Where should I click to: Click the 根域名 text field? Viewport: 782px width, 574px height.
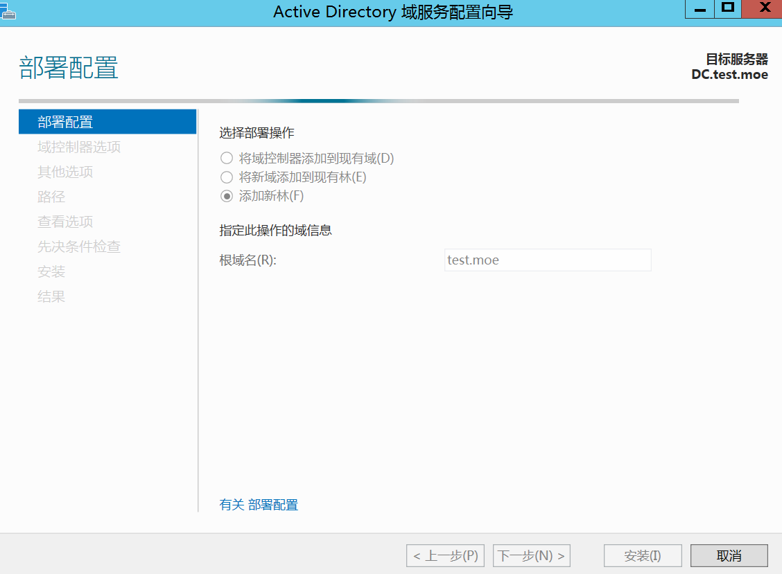[x=548, y=260]
